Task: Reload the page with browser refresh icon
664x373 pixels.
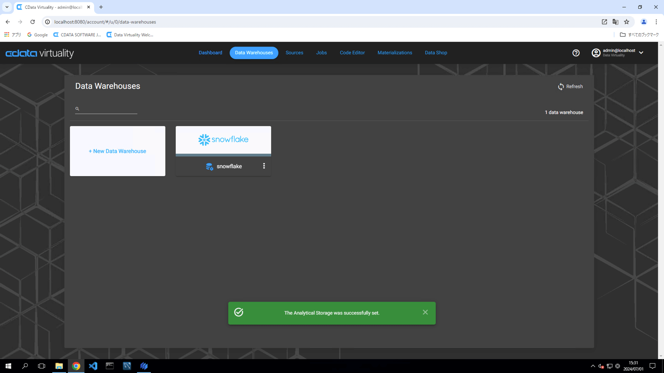Action: click(33, 22)
